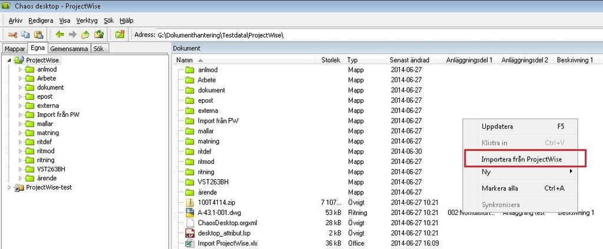Click the anlmod folder icon in document list

190,70
